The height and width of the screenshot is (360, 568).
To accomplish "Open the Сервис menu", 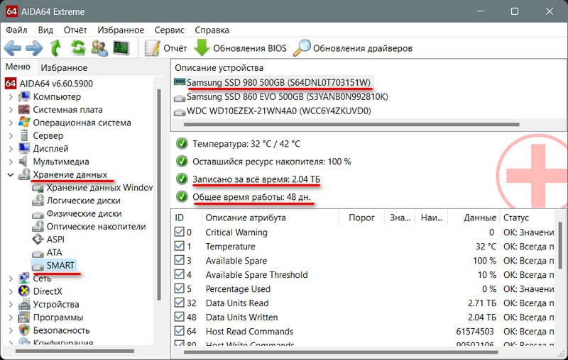I will (170, 30).
